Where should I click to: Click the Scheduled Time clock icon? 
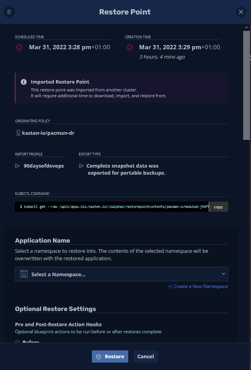pyautogui.click(x=20, y=48)
